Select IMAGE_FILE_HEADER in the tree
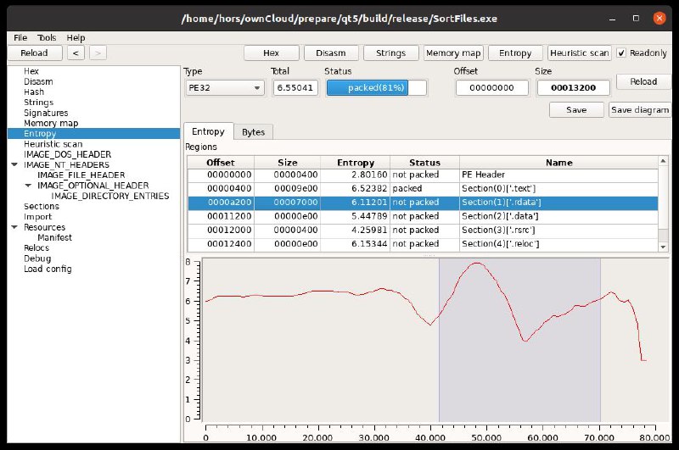Viewport: 679px width, 450px height. pos(81,175)
